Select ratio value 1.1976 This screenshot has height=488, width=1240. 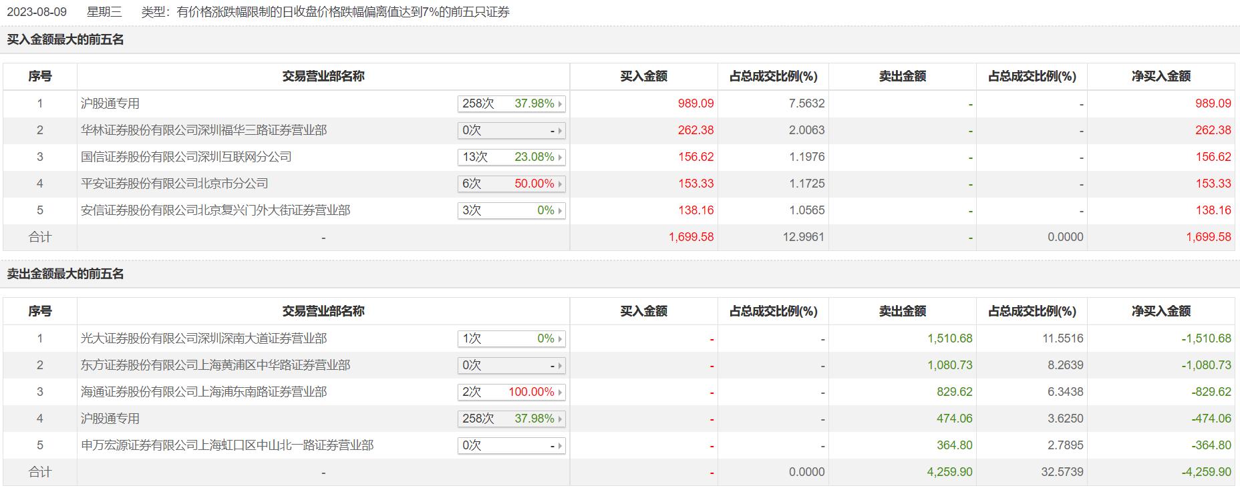[806, 157]
